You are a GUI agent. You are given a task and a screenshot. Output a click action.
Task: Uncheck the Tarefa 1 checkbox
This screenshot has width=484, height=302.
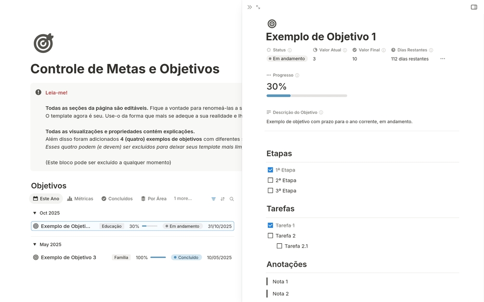(270, 225)
